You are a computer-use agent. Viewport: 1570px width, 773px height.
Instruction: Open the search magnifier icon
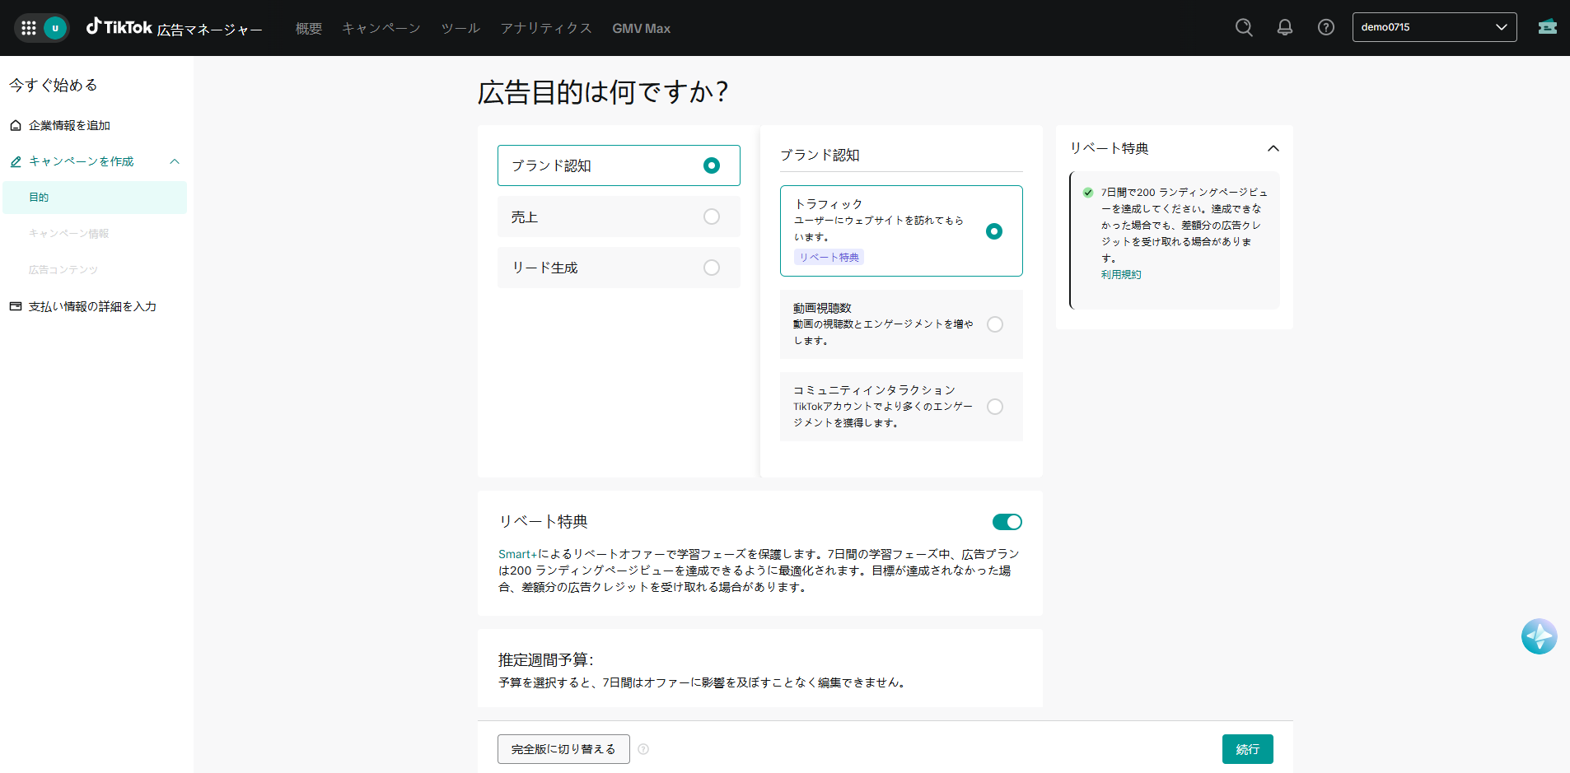1244,27
